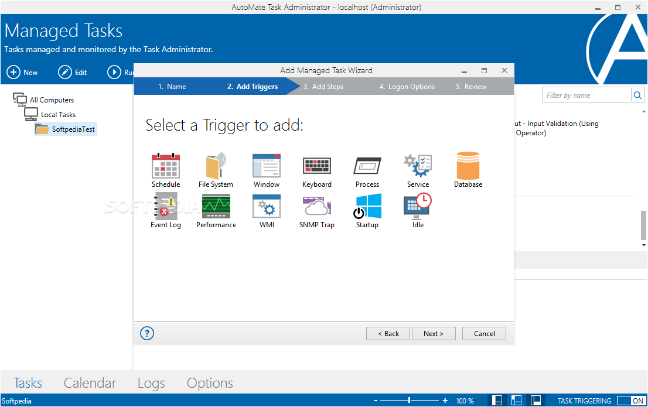
Task: Switch to third layout view icon
Action: pos(536,401)
